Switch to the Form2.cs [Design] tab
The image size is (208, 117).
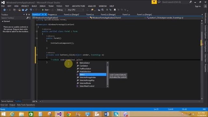[108, 14]
